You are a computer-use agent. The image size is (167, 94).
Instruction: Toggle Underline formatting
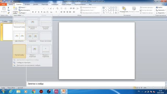(x=39, y=12)
